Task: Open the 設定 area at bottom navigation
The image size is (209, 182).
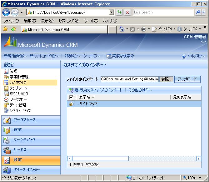Action: (31, 160)
